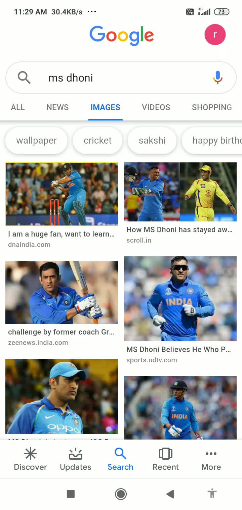
Task: Switch to the VIDEOS tab
Action: coord(156,107)
